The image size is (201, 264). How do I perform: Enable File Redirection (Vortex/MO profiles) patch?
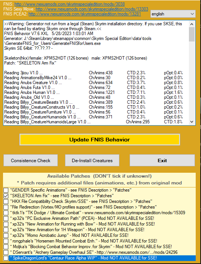6,207
